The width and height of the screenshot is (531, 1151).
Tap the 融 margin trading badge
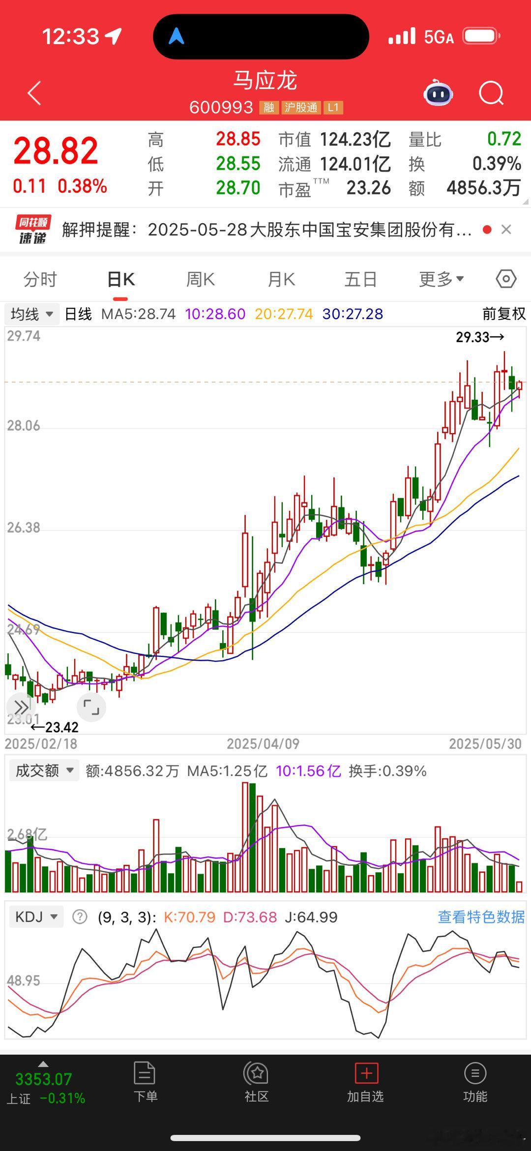[269, 107]
